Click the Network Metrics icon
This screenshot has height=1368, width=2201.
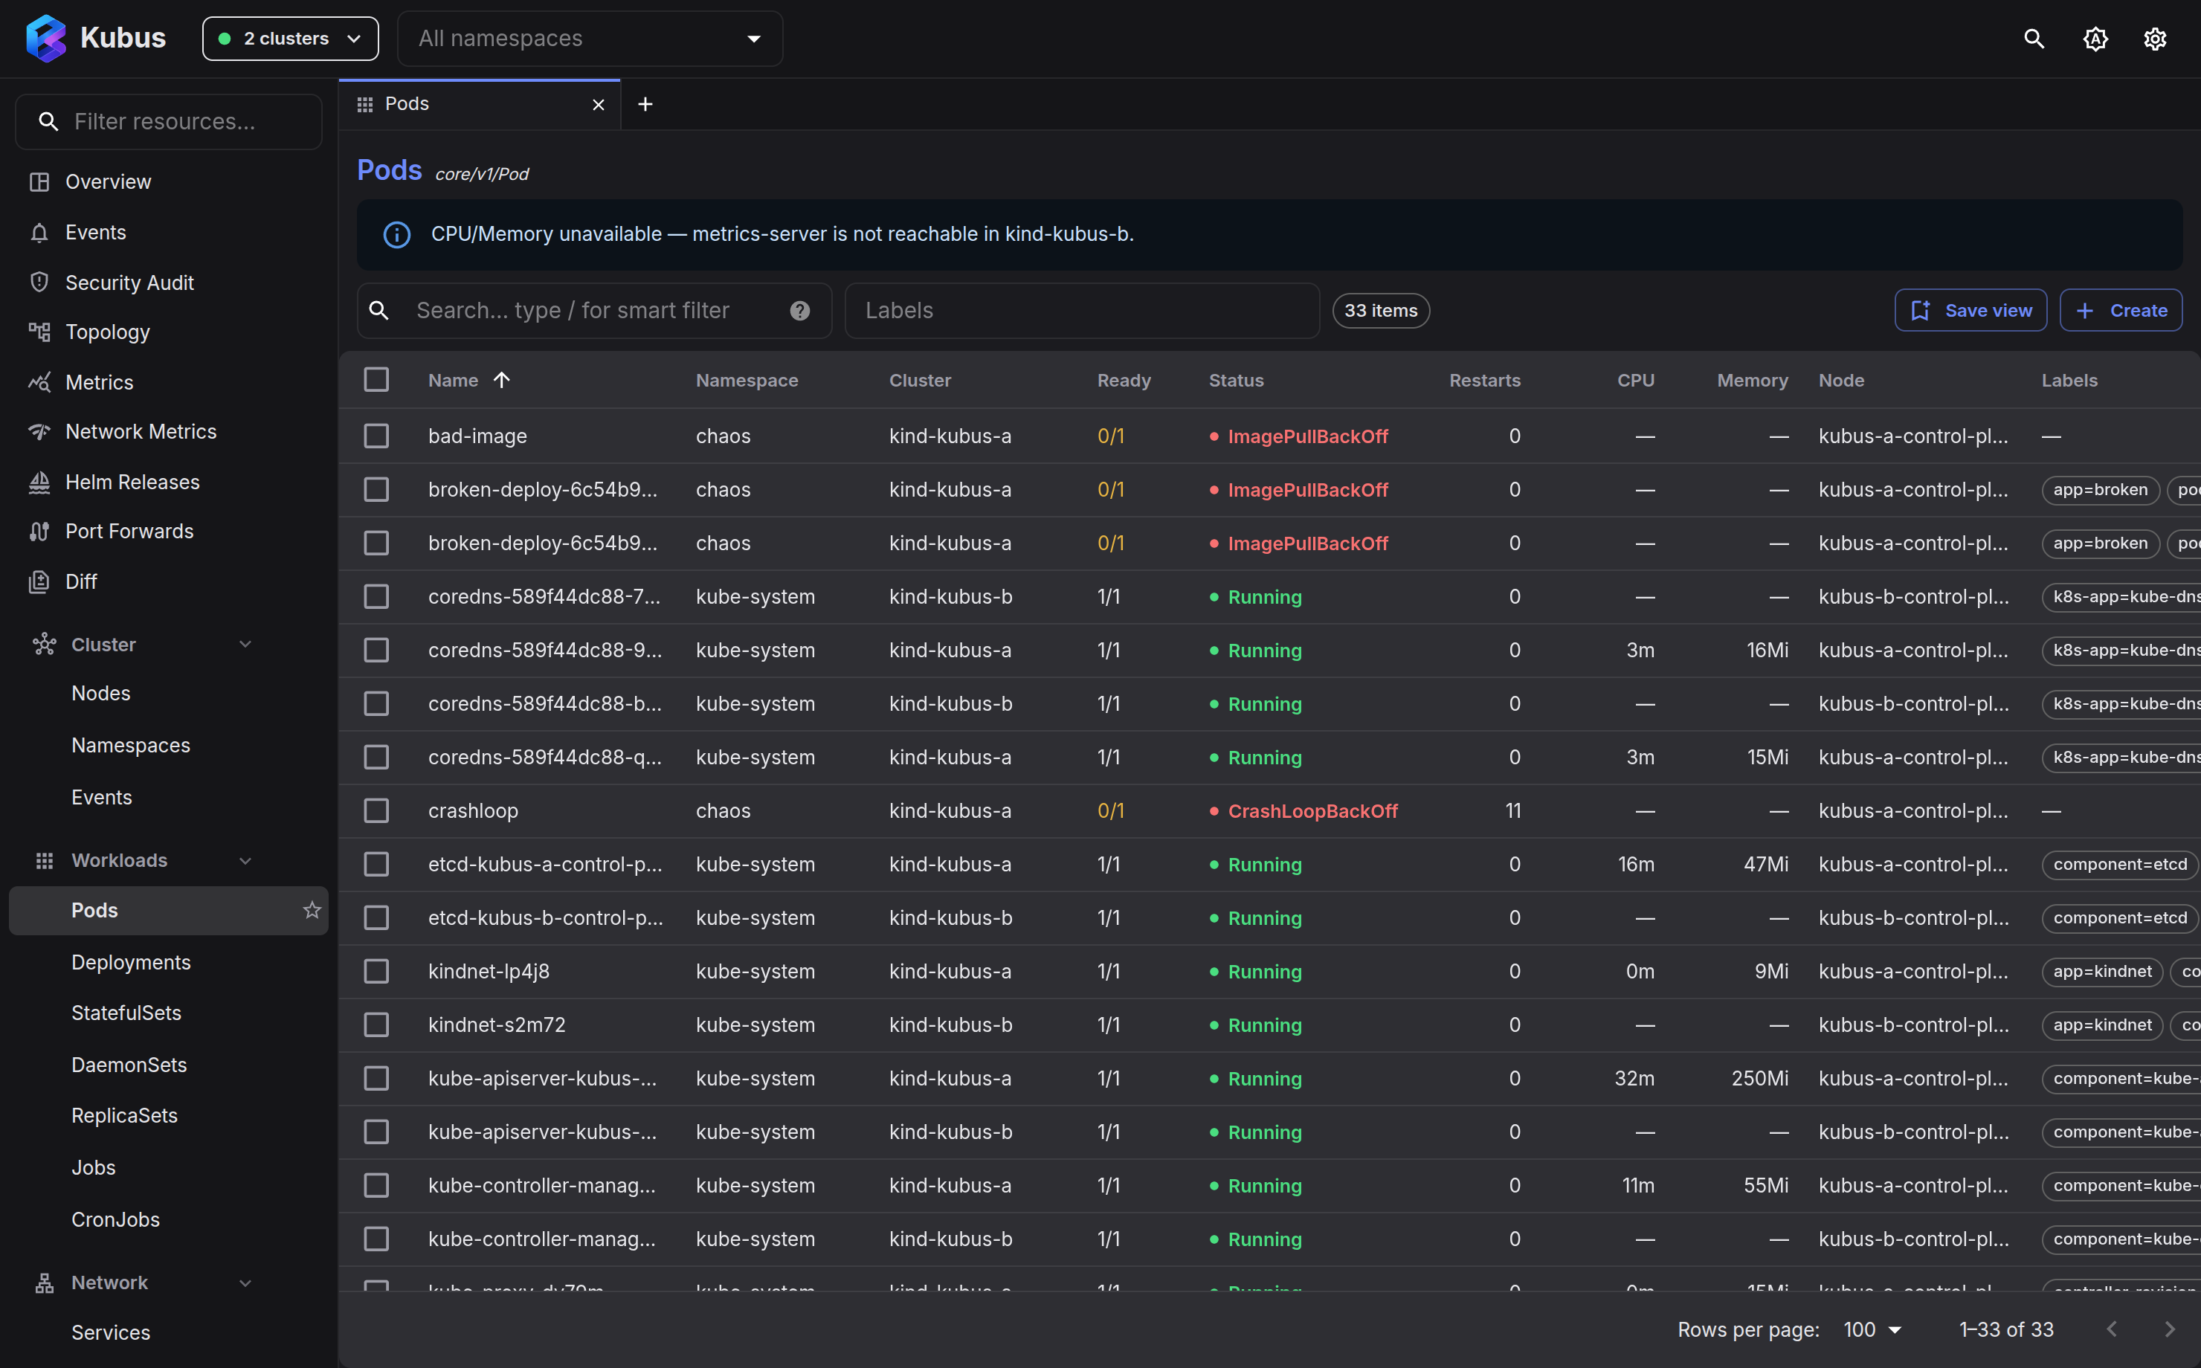coord(39,431)
